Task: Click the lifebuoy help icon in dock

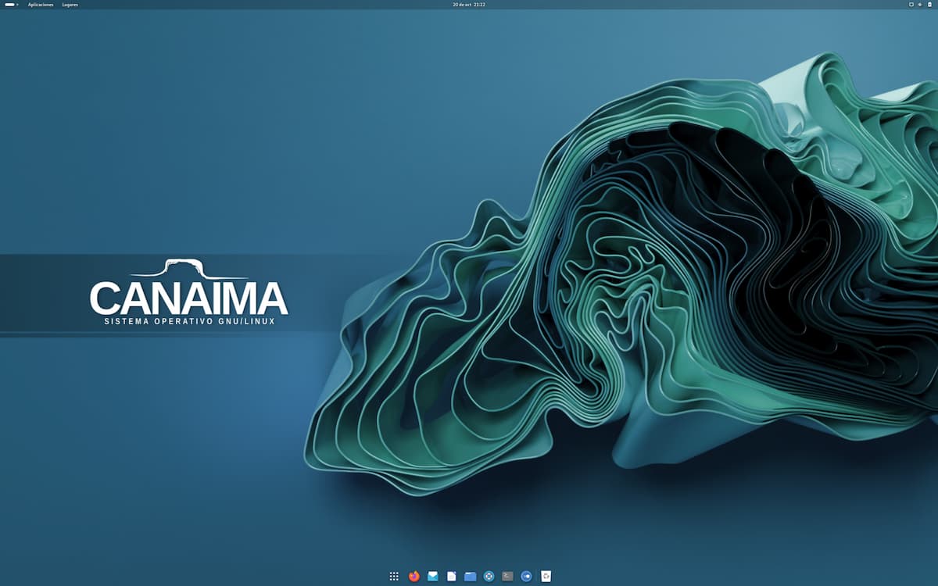Action: 489,576
